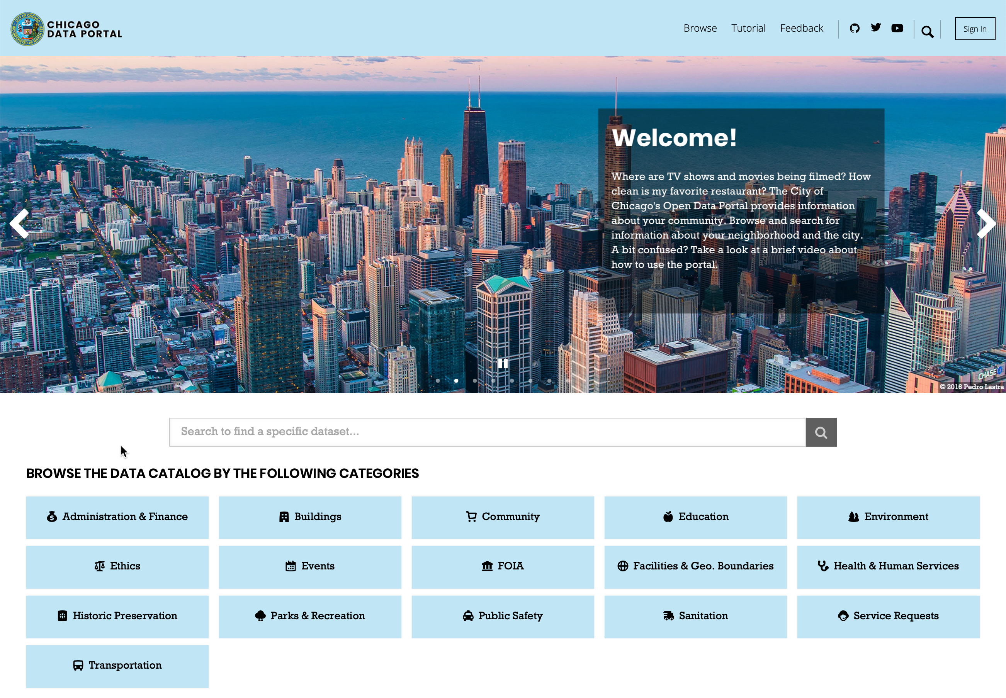Screen dimensions: 1006x698
Task: Click the Sign In button
Action: [974, 29]
